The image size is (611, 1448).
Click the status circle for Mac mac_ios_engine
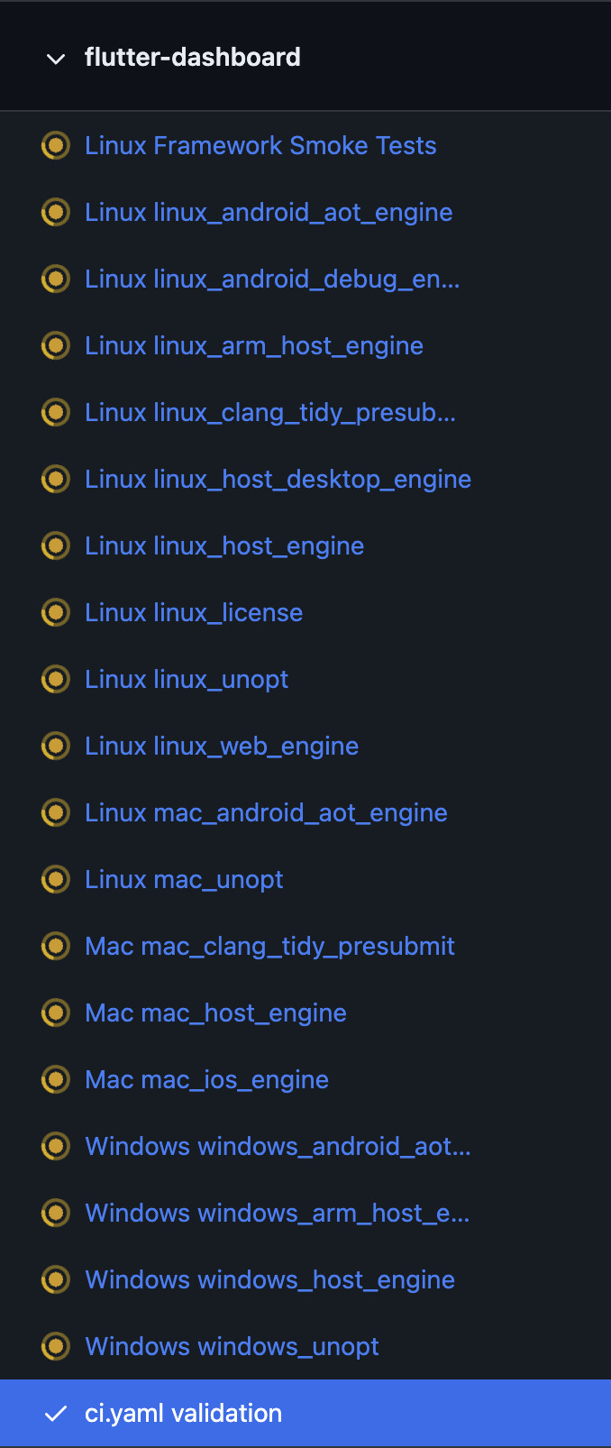point(55,1079)
